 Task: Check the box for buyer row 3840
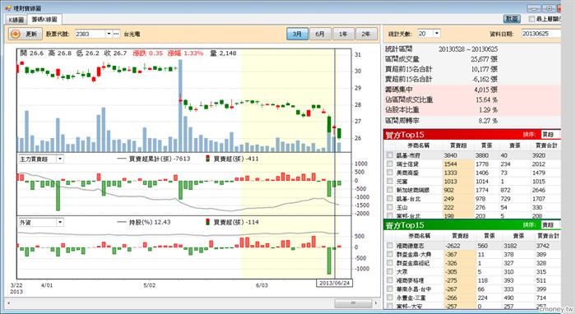tap(390, 155)
